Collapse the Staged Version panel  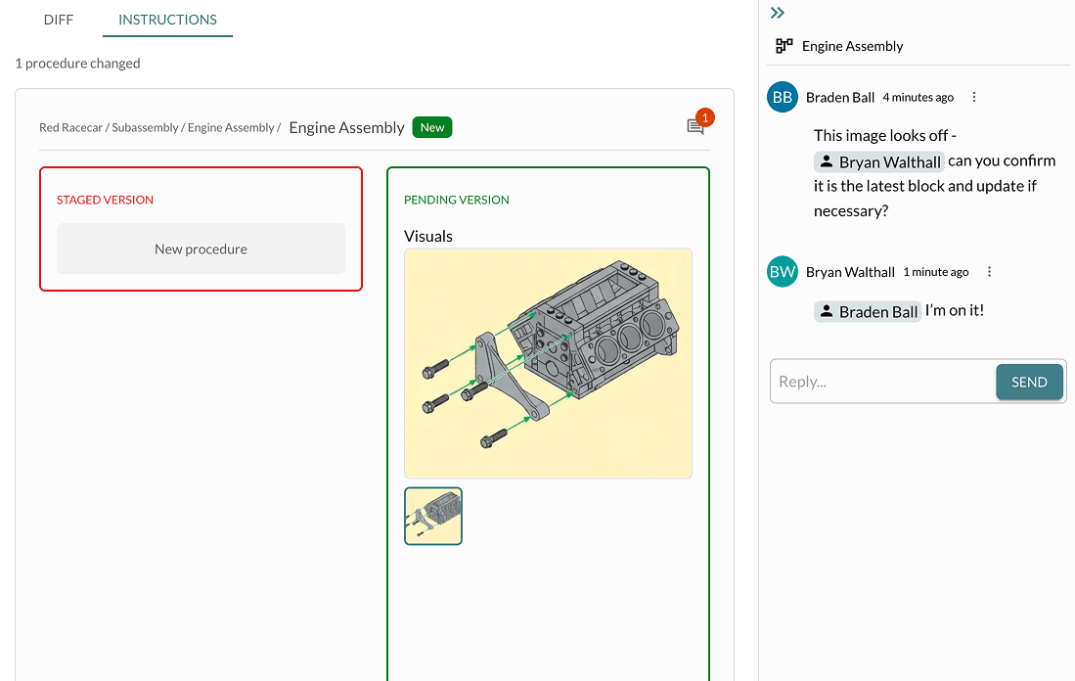(x=105, y=199)
